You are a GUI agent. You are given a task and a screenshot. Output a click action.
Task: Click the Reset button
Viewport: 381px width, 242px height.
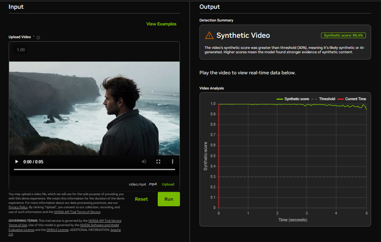141,199
